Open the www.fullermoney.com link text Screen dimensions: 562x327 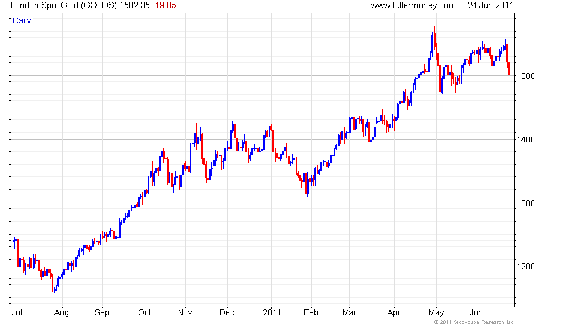point(413,5)
